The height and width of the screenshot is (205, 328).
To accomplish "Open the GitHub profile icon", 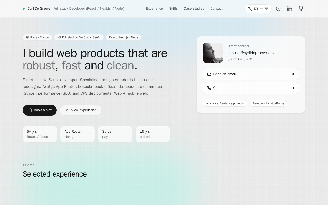I will pyautogui.click(x=301, y=9).
